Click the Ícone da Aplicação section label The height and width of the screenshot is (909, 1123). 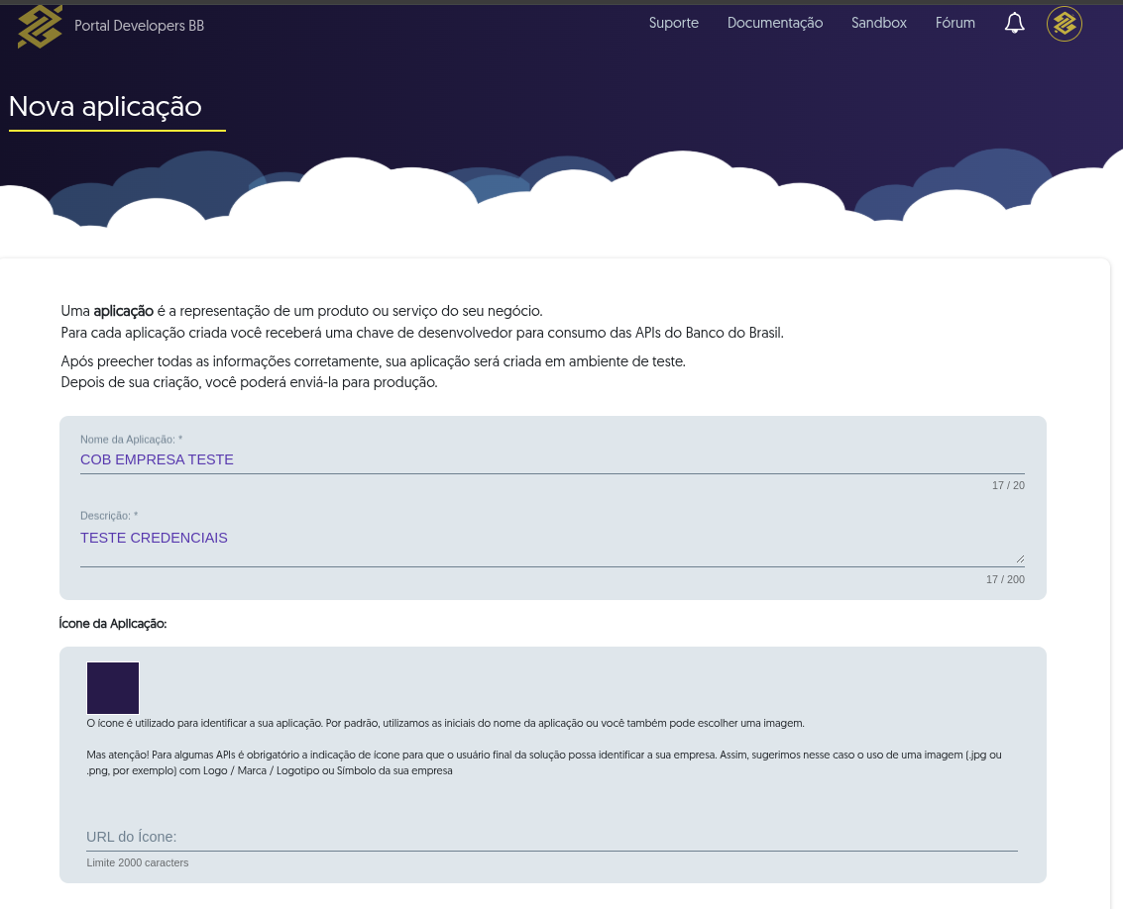point(112,624)
